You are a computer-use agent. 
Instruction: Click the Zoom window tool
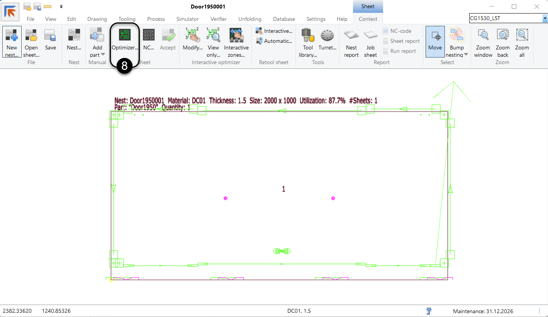click(483, 36)
